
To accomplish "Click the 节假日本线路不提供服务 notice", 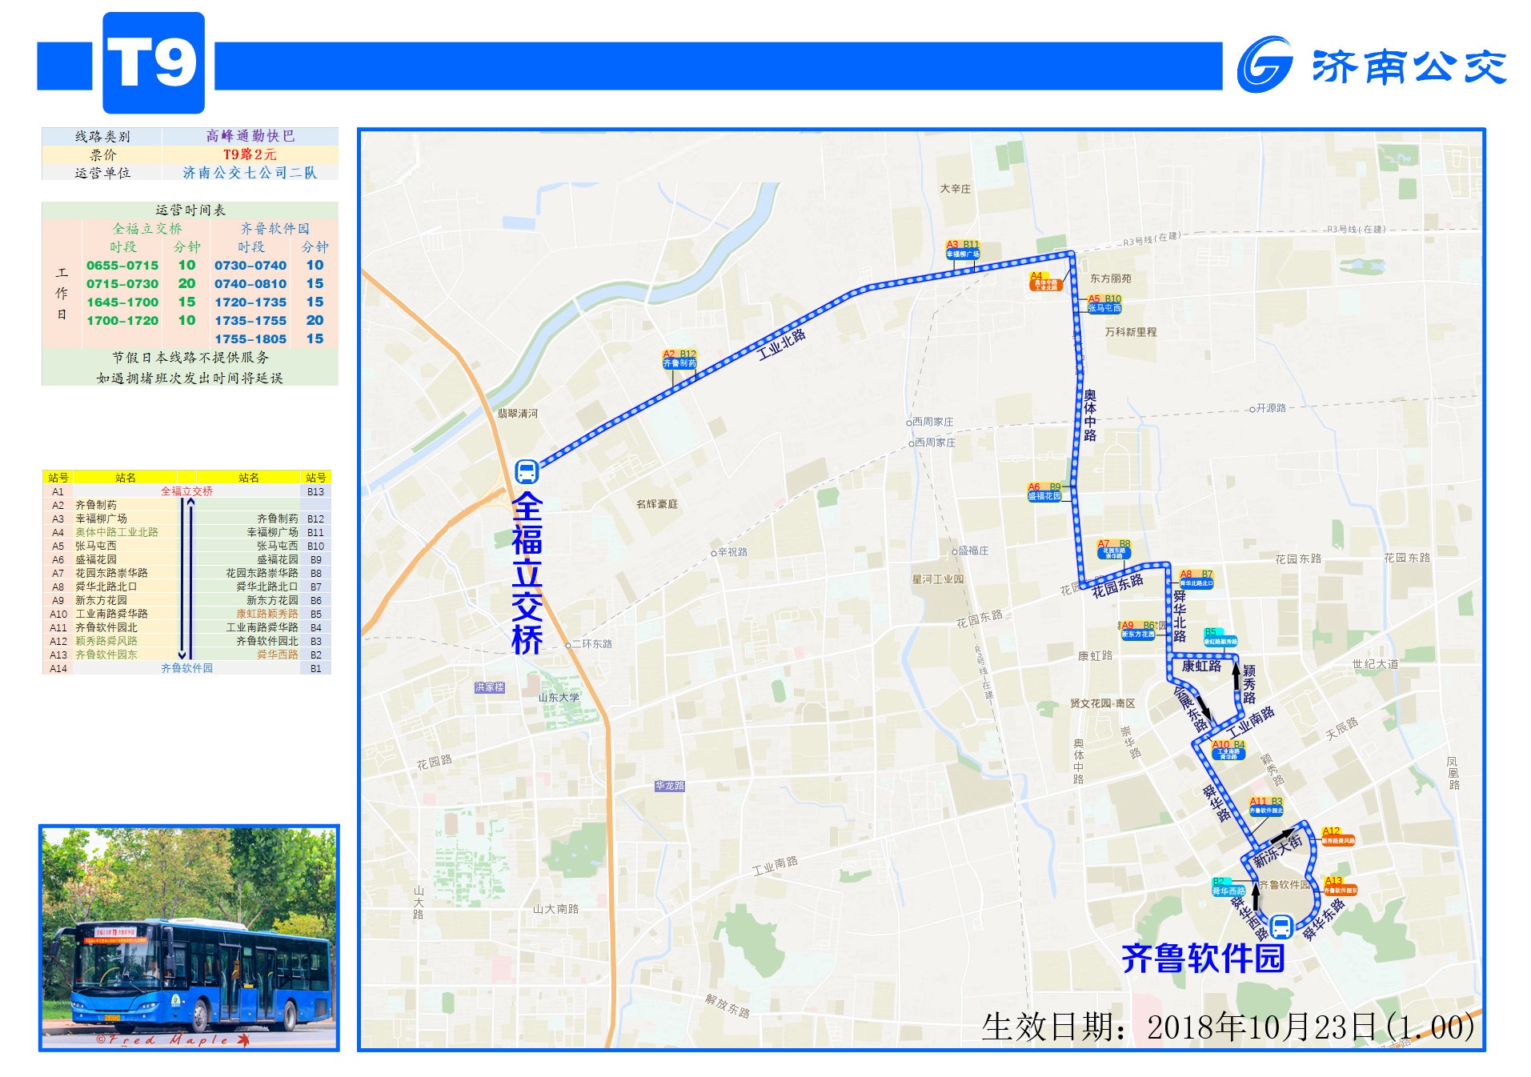I will coord(190,358).
